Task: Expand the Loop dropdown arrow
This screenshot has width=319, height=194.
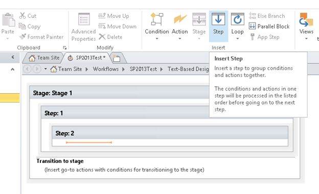Action: click(x=237, y=39)
